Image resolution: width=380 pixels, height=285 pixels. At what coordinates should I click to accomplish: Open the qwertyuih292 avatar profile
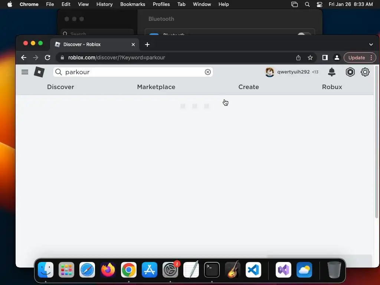point(269,72)
